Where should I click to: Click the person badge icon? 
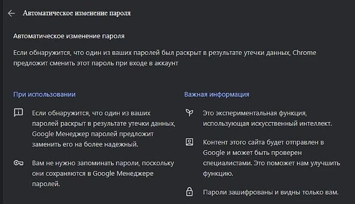pyautogui.click(x=189, y=142)
